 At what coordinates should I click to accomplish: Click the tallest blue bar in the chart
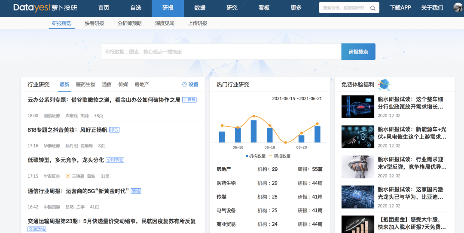point(253,132)
